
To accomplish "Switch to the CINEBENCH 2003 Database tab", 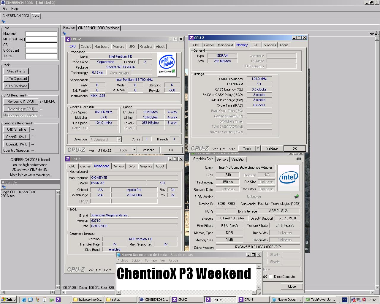I will point(99,28).
